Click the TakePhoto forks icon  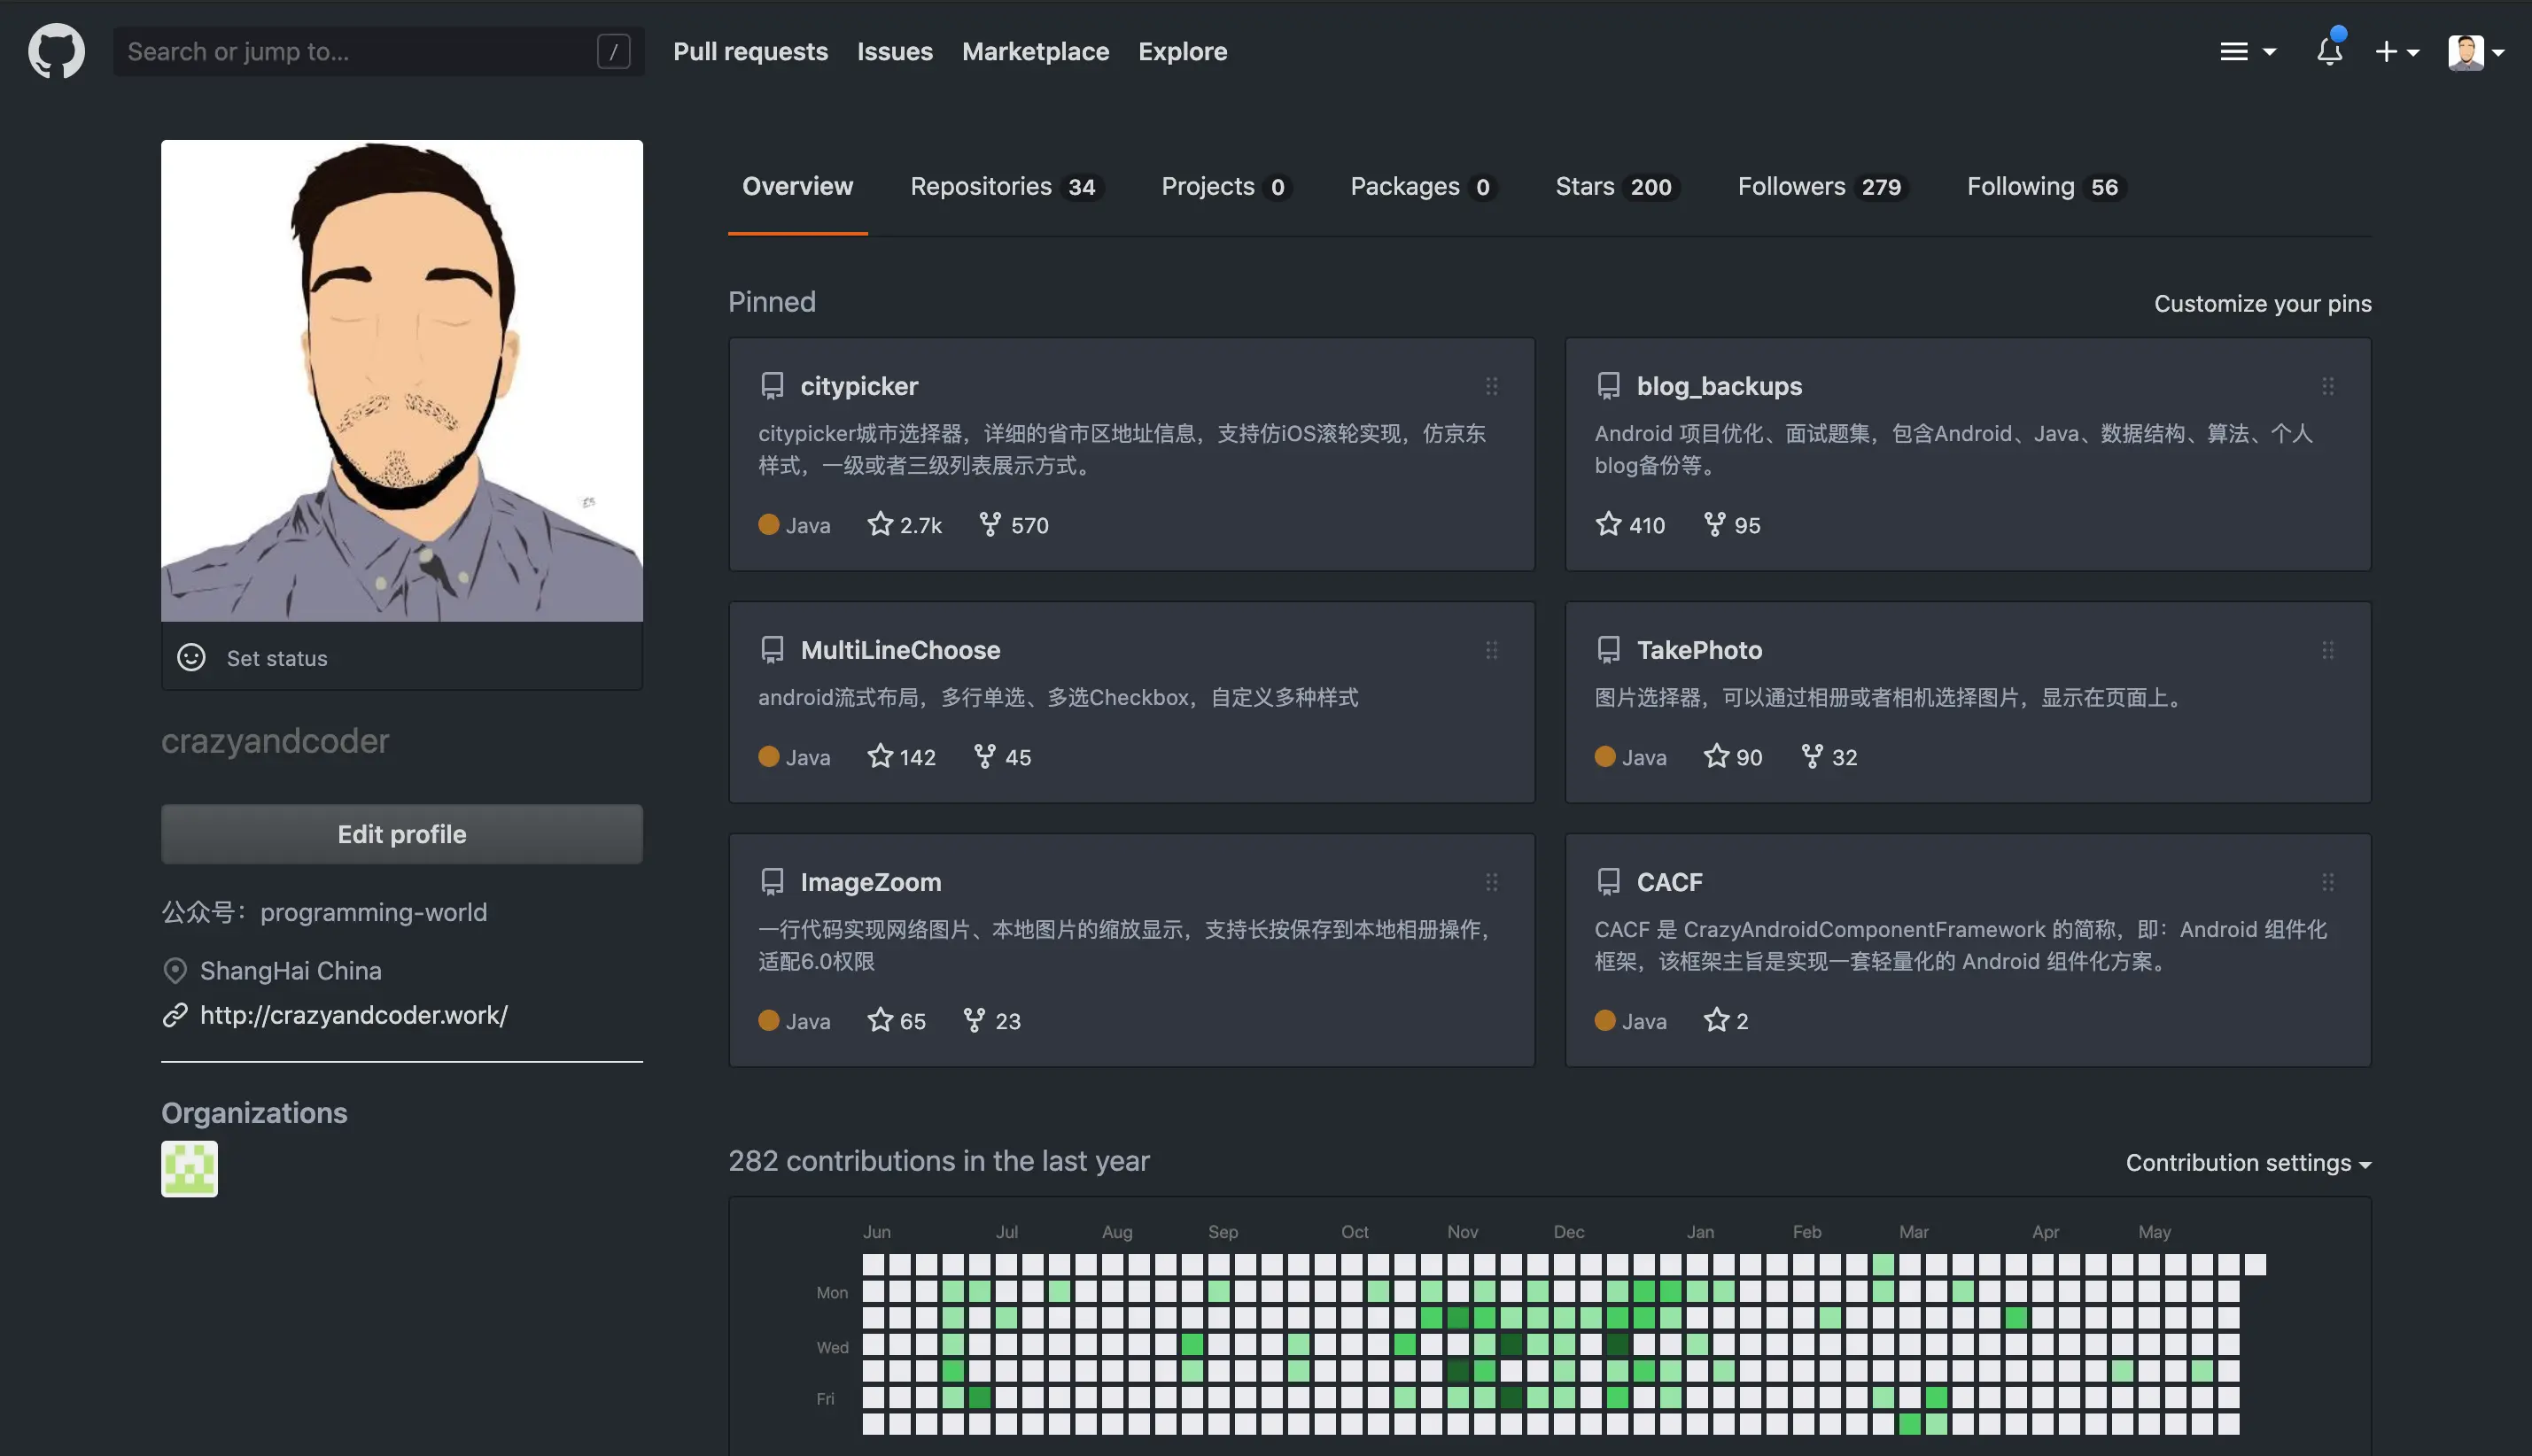[1810, 756]
